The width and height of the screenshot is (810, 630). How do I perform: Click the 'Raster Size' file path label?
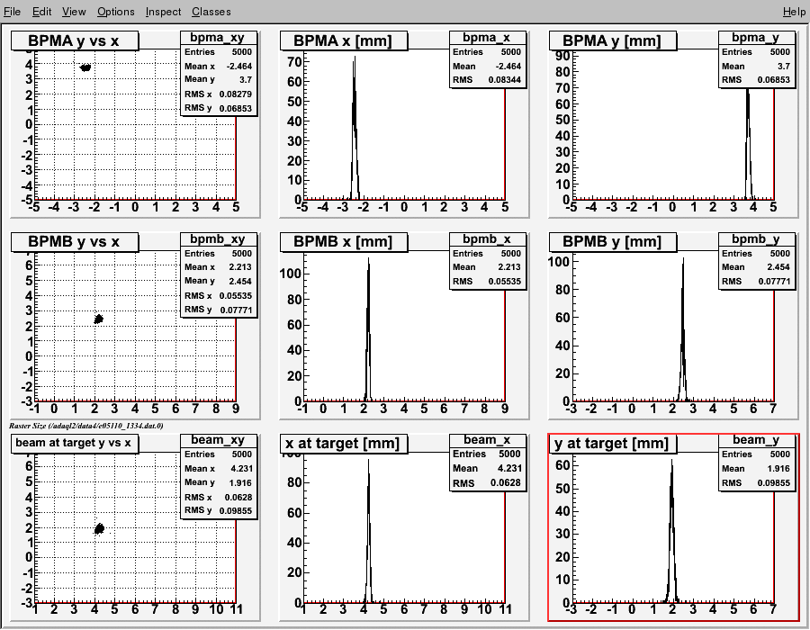point(86,426)
